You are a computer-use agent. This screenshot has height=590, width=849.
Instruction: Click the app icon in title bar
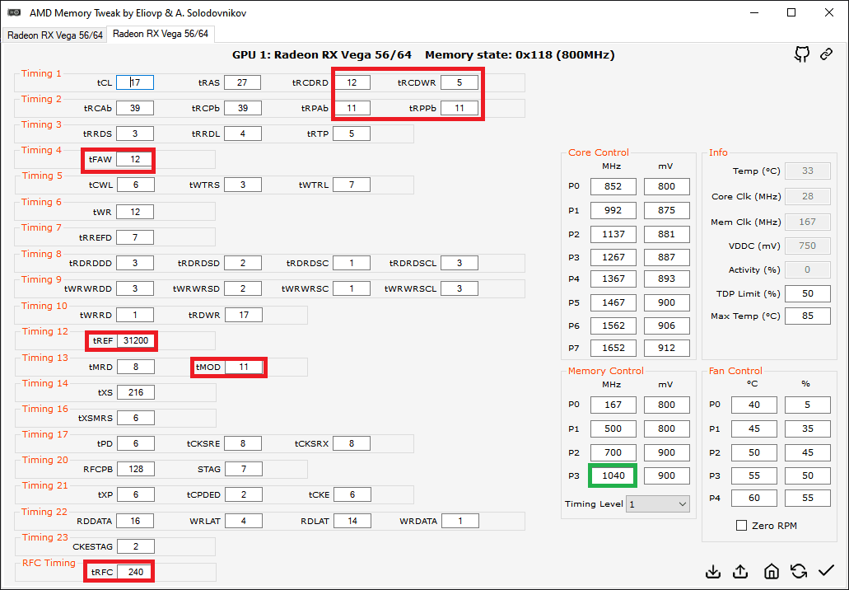coord(14,12)
